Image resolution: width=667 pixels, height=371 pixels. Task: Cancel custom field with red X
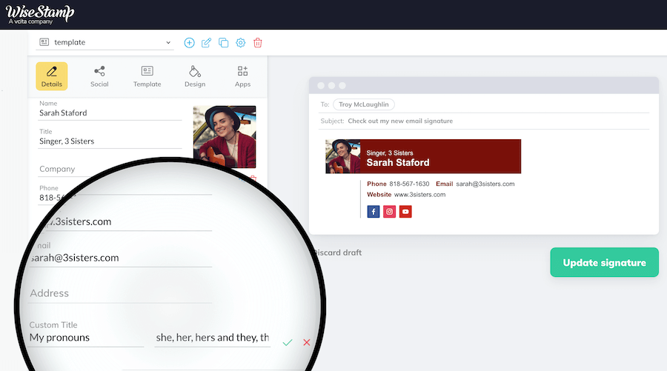click(x=307, y=342)
